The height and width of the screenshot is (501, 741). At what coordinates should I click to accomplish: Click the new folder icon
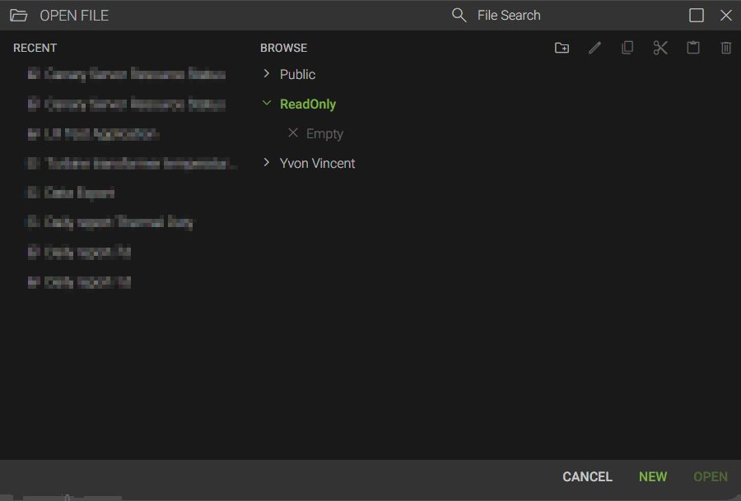pyautogui.click(x=562, y=48)
